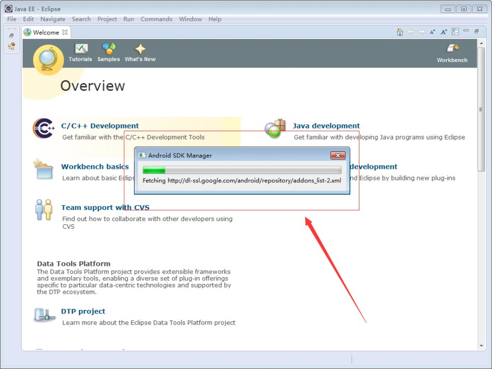Open the Help menu
Screen dimensions: 492x369
coord(215,19)
